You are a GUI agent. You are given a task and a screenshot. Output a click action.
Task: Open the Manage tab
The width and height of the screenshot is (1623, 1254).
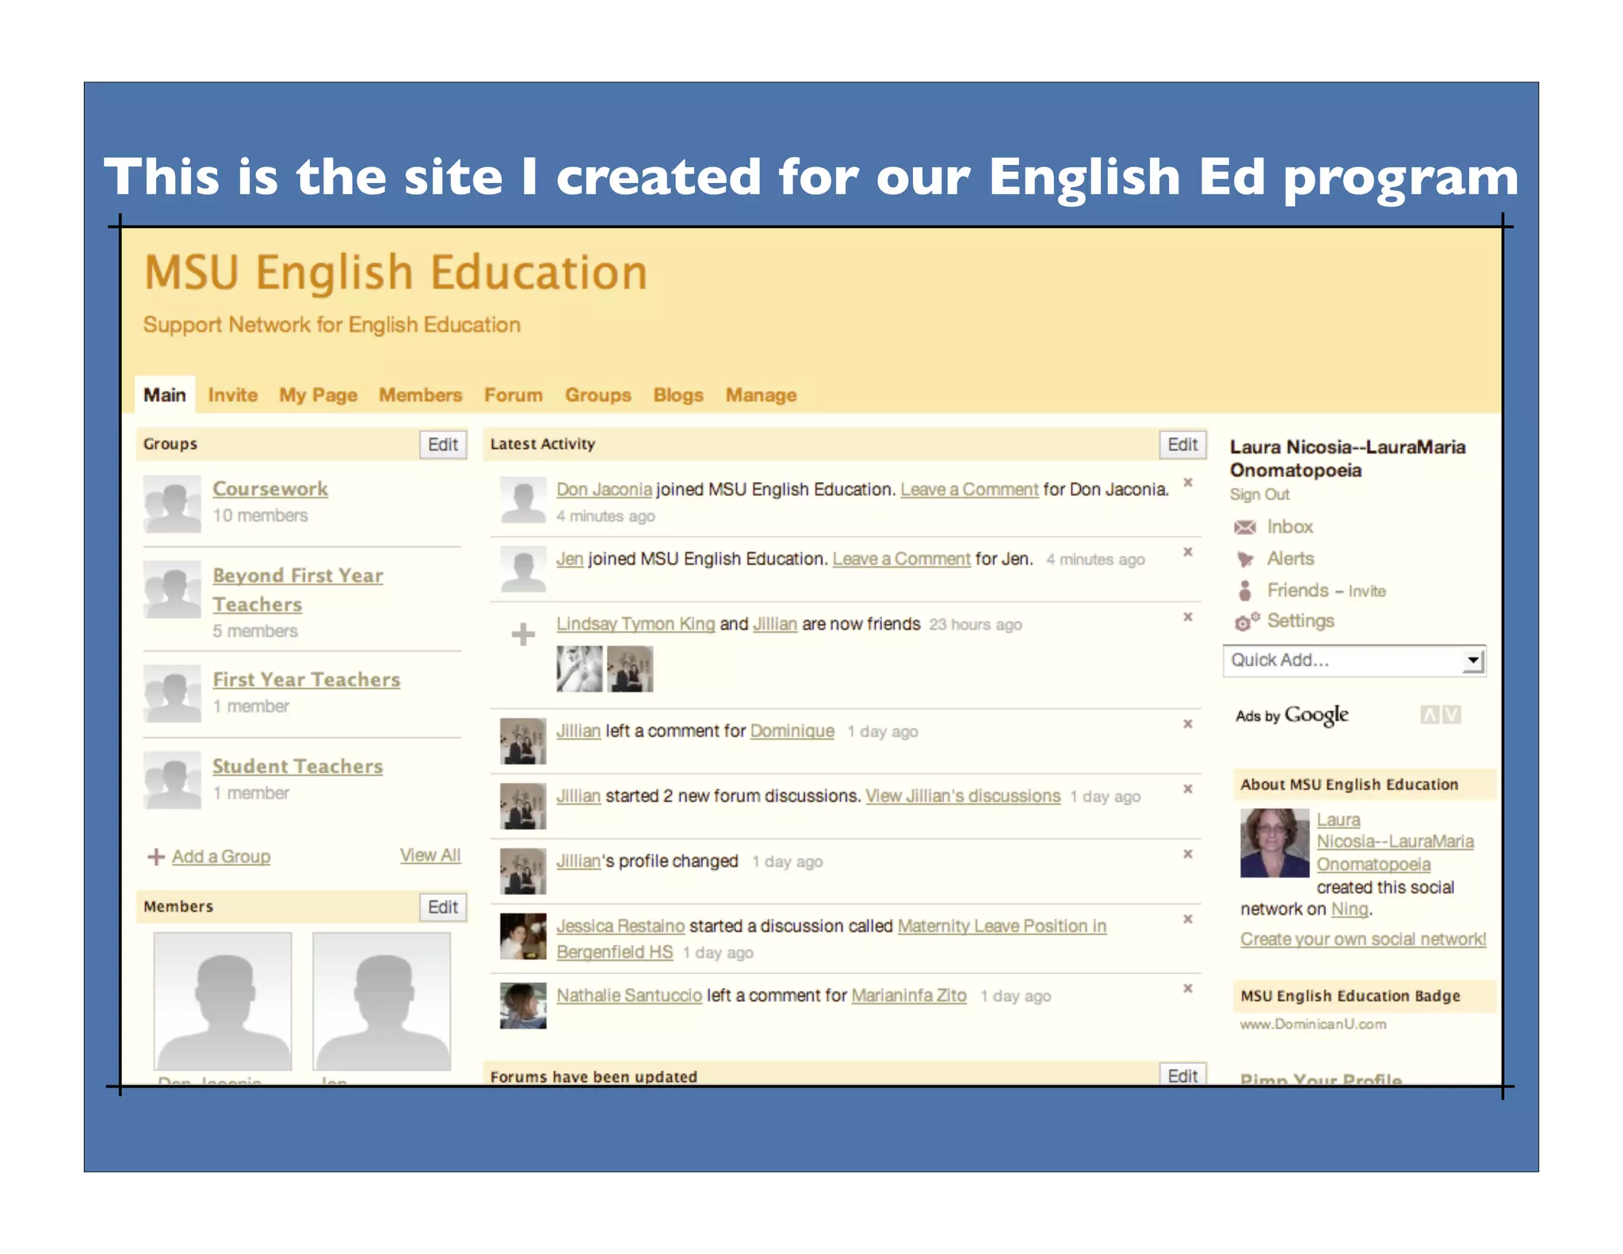coord(761,395)
